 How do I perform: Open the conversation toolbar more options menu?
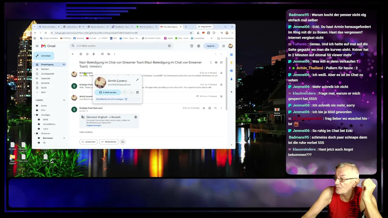point(114,54)
